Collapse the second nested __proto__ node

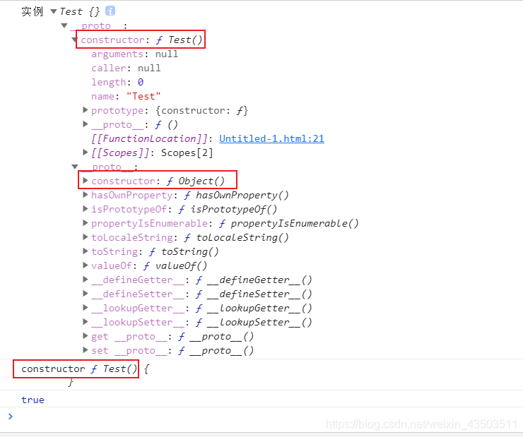coord(75,167)
